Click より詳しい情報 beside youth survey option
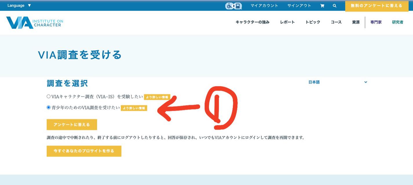This screenshot has width=413, height=185. (x=134, y=108)
